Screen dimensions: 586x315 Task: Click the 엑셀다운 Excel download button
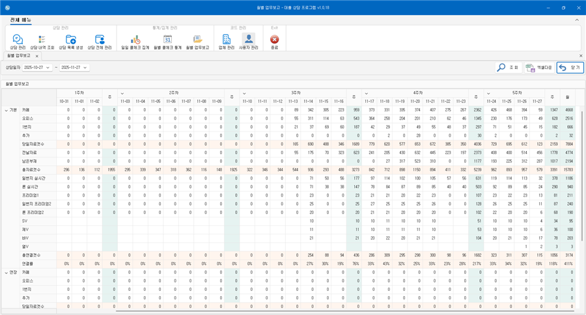[539, 68]
